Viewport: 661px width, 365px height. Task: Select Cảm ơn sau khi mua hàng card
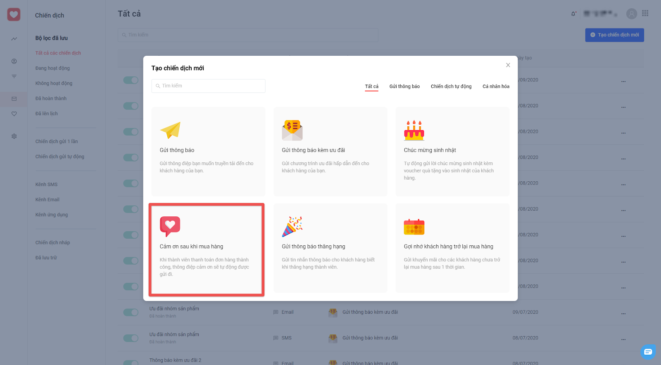tap(207, 249)
